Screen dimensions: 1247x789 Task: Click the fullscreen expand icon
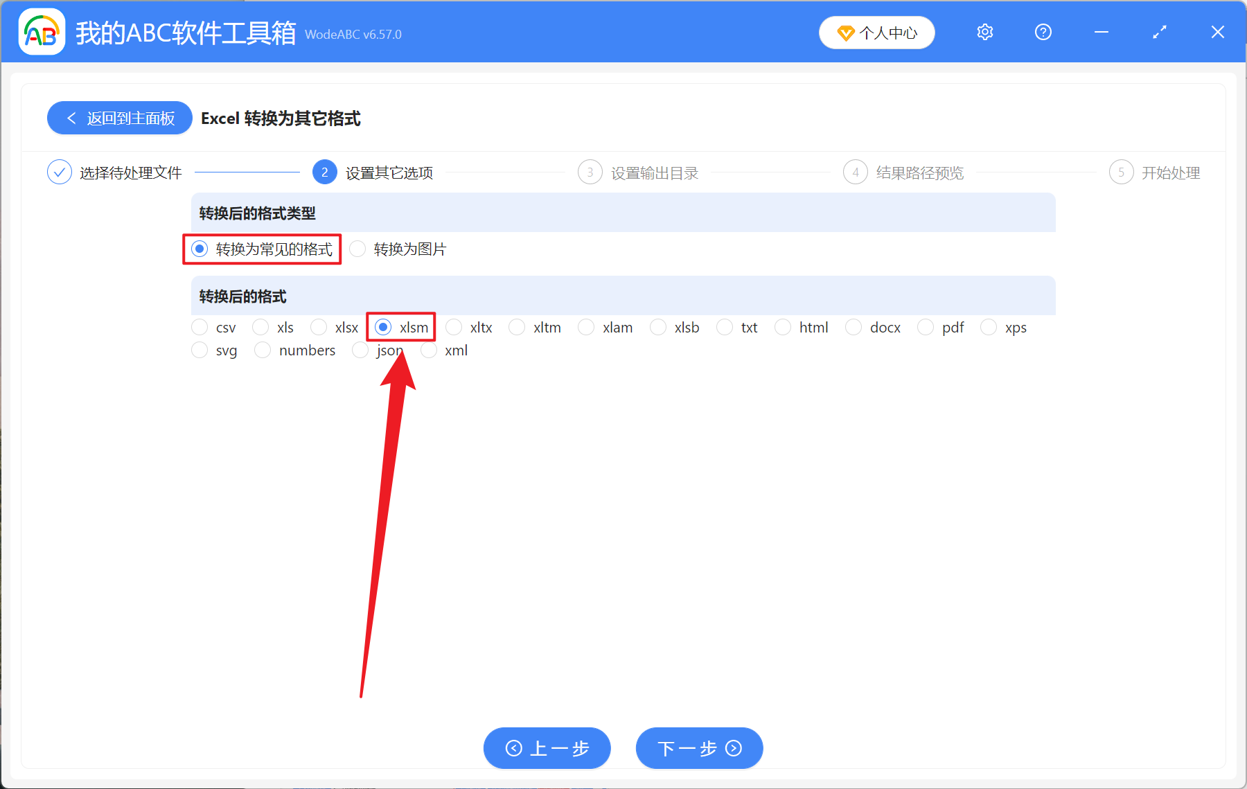[x=1159, y=32]
